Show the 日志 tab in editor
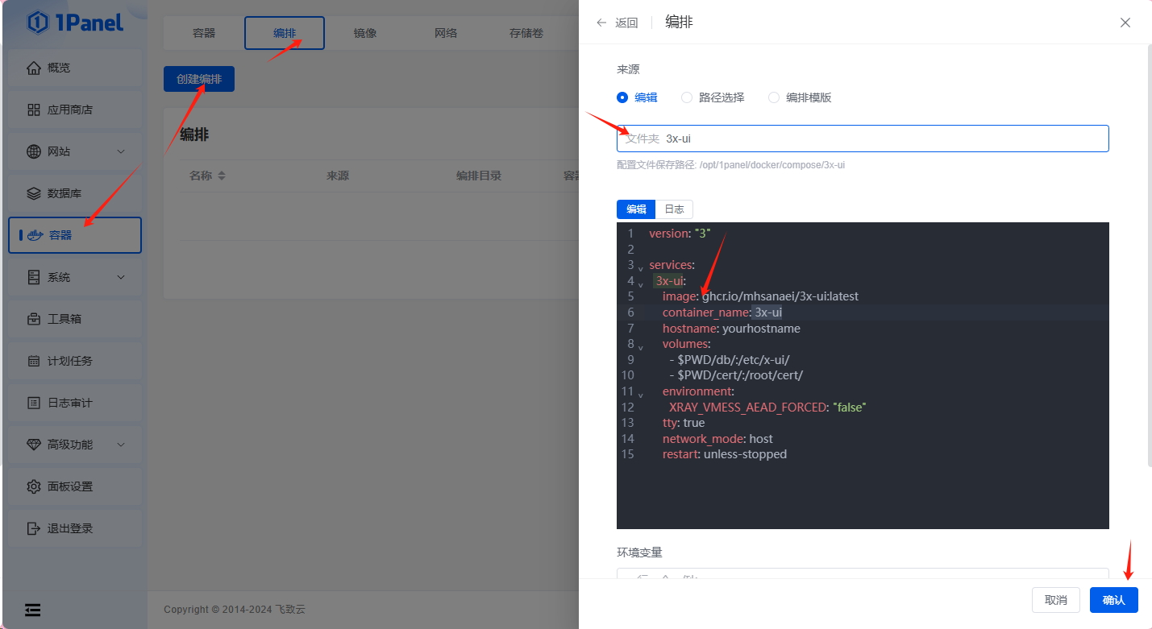Screen dimensions: 1152x629 [674, 209]
